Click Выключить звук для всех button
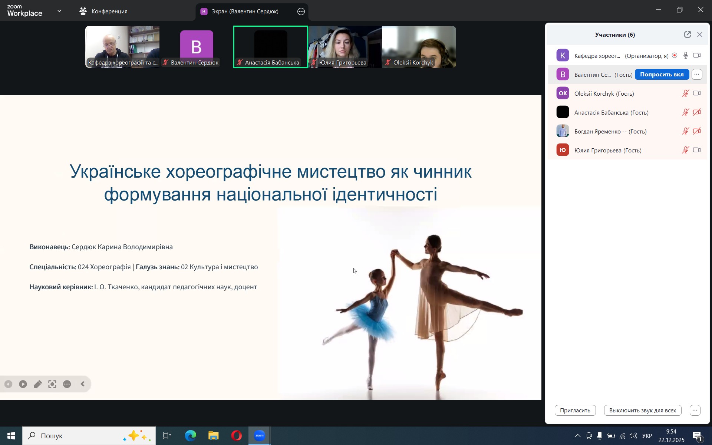Image resolution: width=712 pixels, height=445 pixels. coord(642,410)
